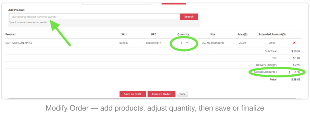310x114 pixels.
Task: Click the Tax label
Action: pos(275,58)
